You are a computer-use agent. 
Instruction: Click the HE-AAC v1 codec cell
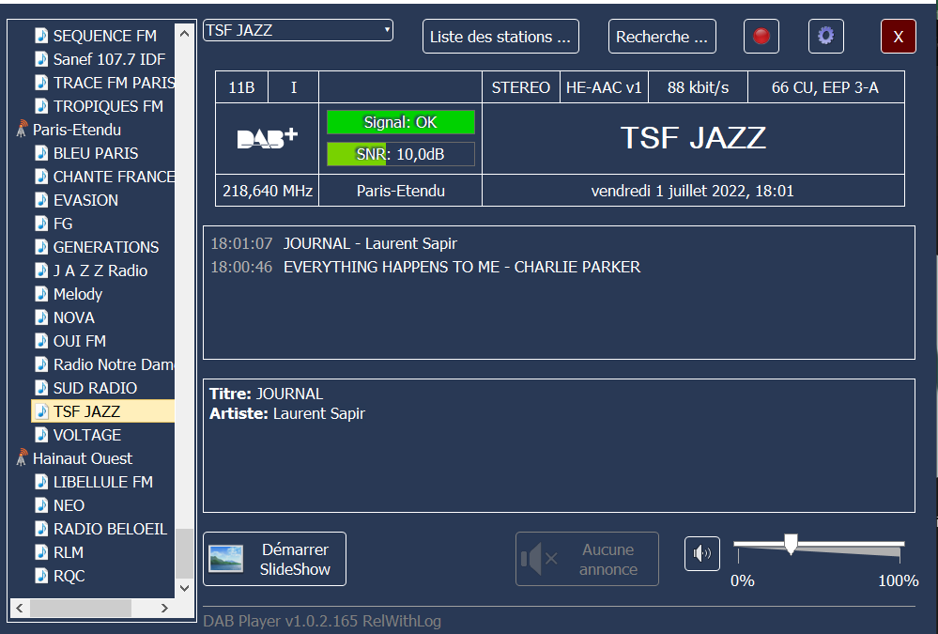pyautogui.click(x=604, y=87)
